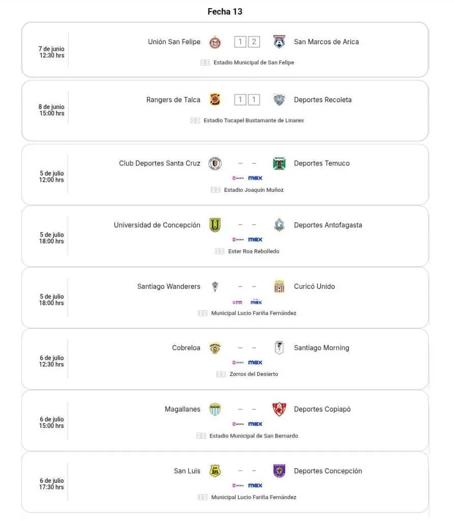The image size is (455, 521).
Task: Click the Santiago Morning team name
Action: (x=321, y=349)
